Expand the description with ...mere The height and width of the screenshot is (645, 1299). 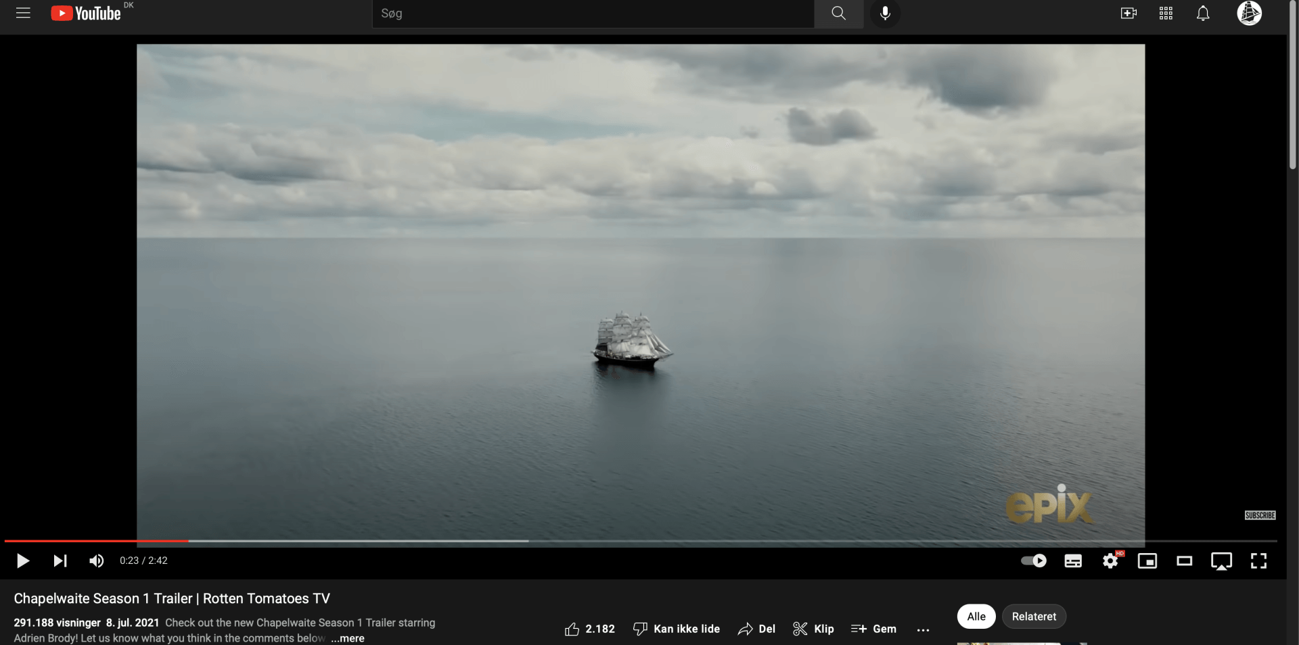coord(348,638)
